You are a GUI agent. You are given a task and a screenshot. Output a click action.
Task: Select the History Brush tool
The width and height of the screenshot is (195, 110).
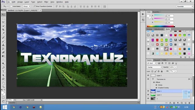[3, 49]
